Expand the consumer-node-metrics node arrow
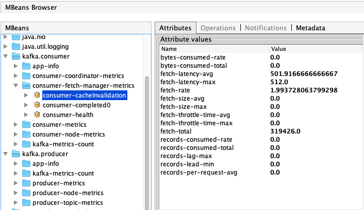Screen dimensions: 364x210 pyautogui.click(x=16, y=134)
